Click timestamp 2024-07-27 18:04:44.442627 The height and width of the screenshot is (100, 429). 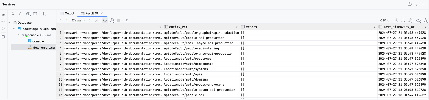402,95
